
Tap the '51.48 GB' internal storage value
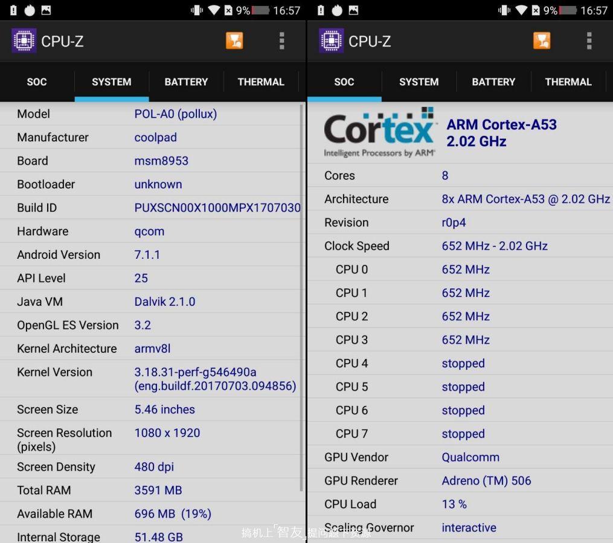[x=158, y=537]
